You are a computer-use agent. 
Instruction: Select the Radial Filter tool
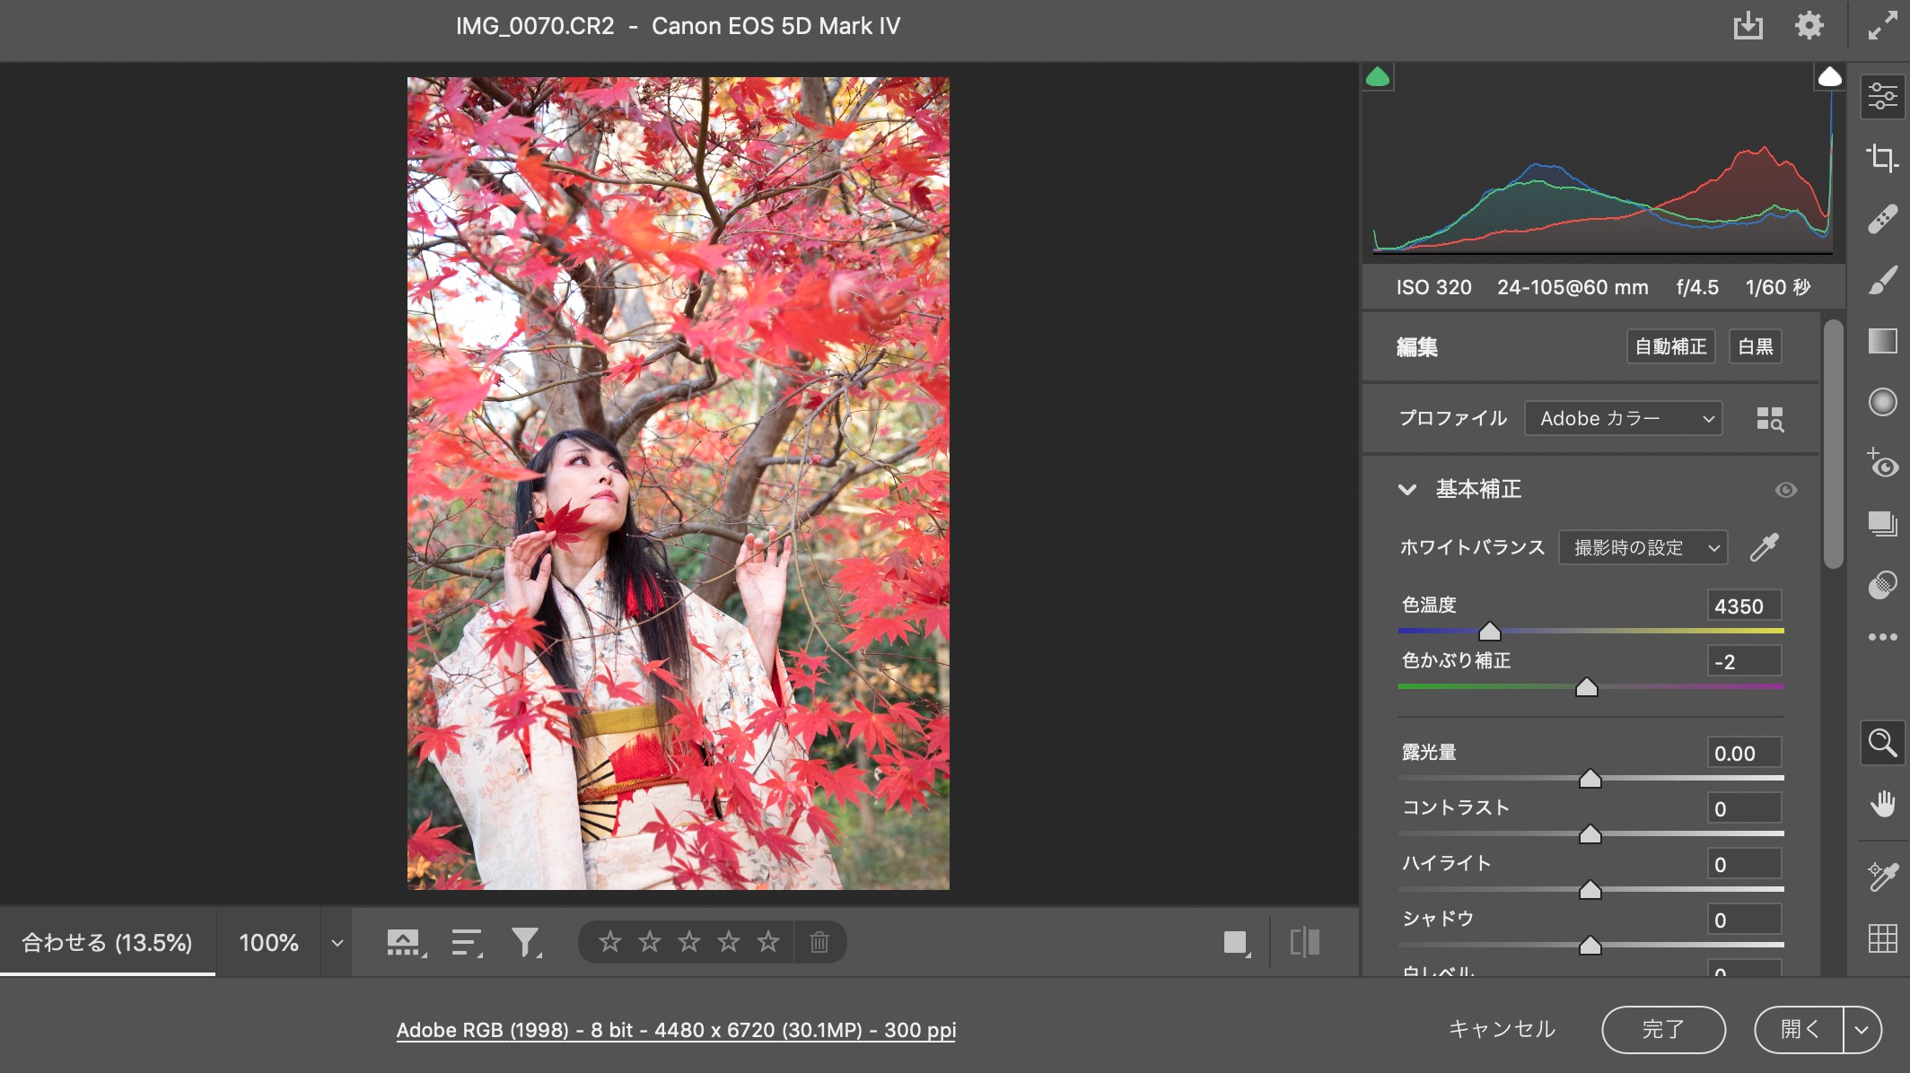[1882, 402]
